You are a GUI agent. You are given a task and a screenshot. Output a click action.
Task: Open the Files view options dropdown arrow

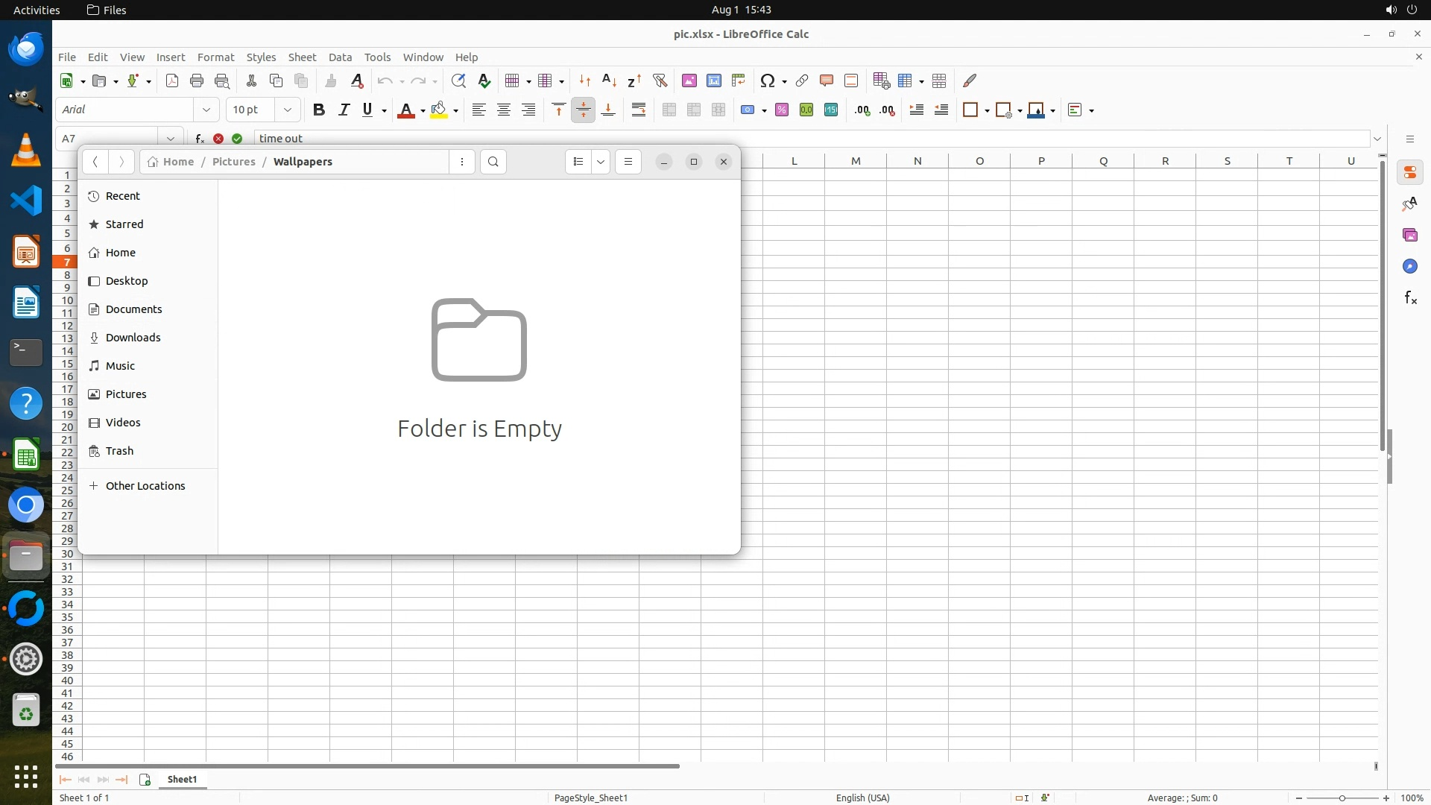[601, 162]
